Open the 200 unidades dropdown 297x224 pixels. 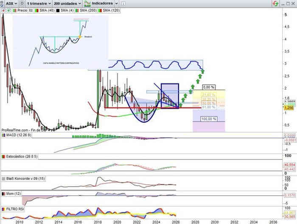coord(67,3)
